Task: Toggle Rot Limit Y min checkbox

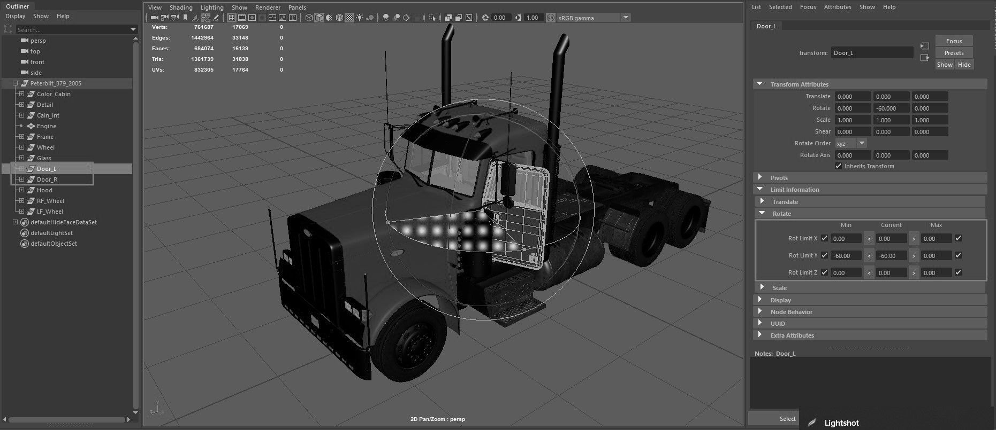Action: click(824, 255)
